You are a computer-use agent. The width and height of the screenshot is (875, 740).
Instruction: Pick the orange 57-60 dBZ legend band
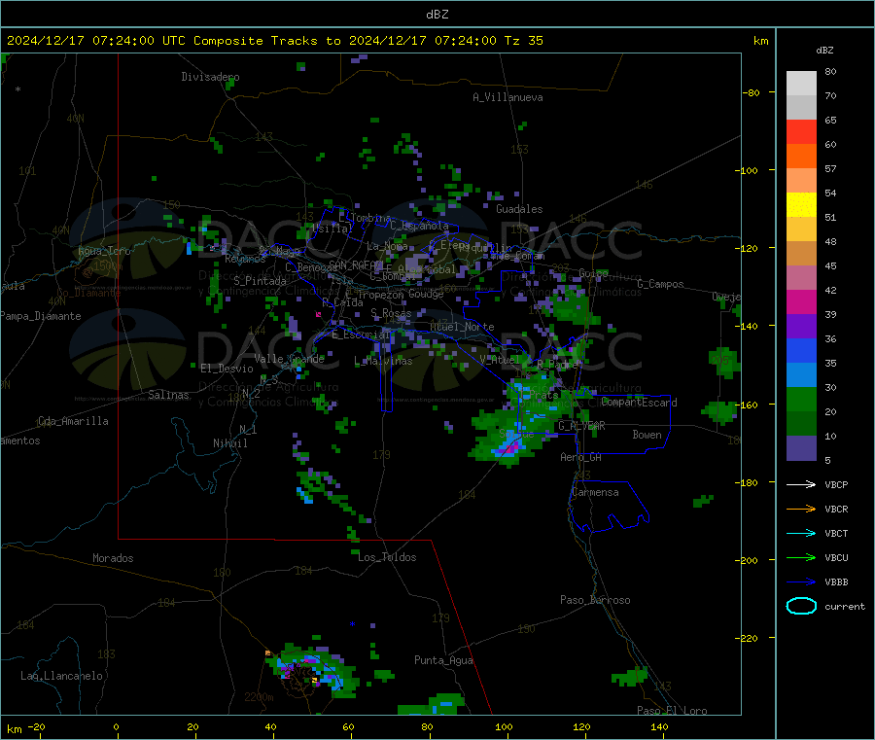801,157
